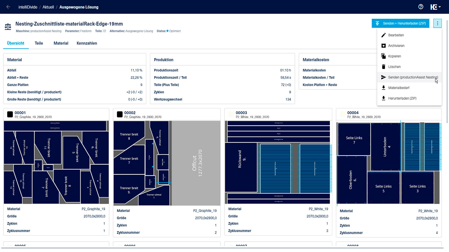Open nesting layout thumbnail of plate 00003
Image resolution: width=449 pixels, height=252 pixels.
pyautogui.click(x=278, y=162)
